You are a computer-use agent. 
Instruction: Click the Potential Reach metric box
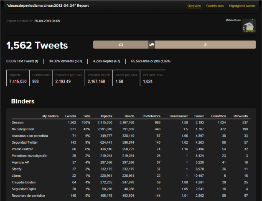point(99,78)
